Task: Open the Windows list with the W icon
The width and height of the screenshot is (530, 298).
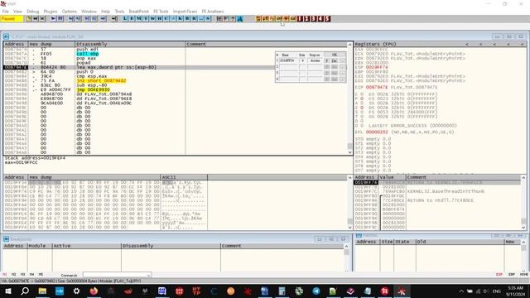Action: pos(152,18)
